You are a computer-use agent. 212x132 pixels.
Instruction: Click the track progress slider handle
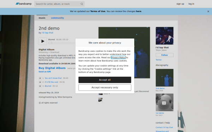click(50, 43)
